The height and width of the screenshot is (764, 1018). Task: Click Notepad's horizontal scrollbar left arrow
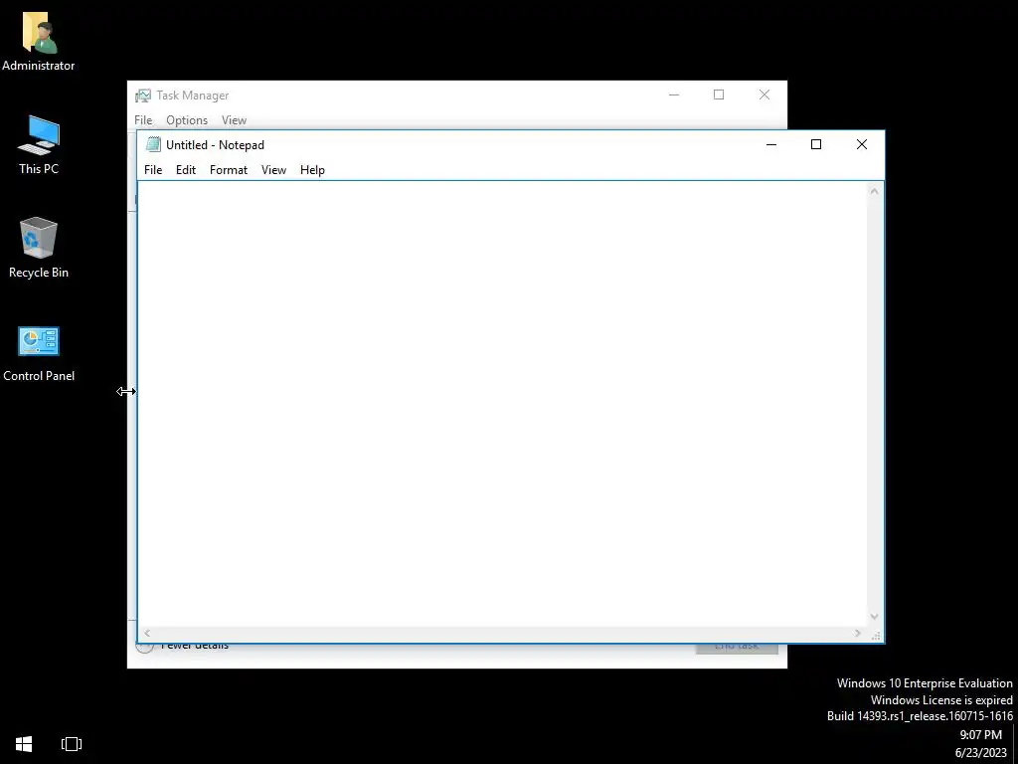click(x=147, y=633)
